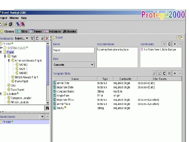Screen dimensions: 189x142
Task: Click the second V view slot override icon
Action: (x=159, y=73)
